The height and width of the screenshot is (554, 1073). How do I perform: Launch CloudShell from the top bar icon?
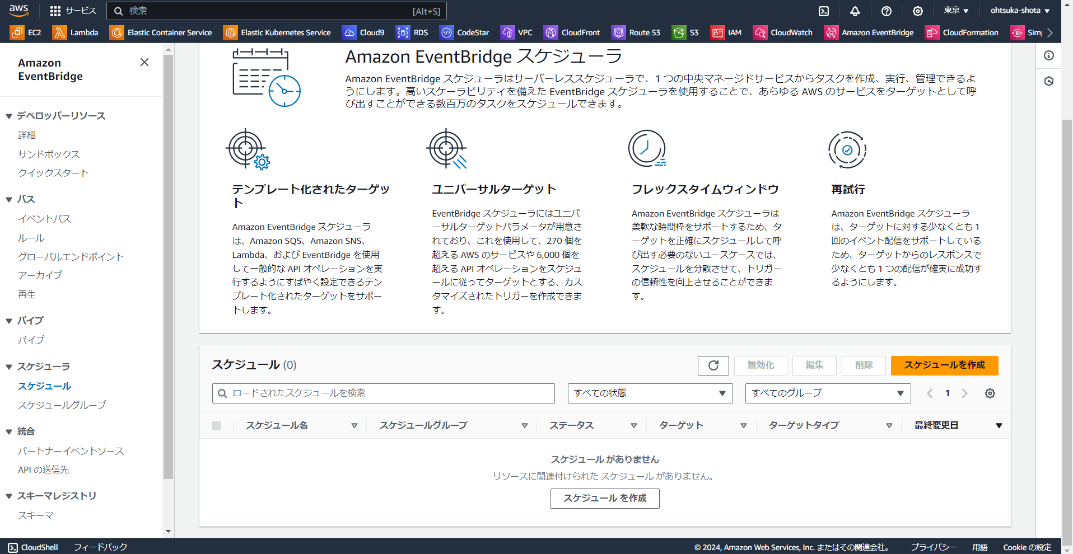tap(824, 11)
